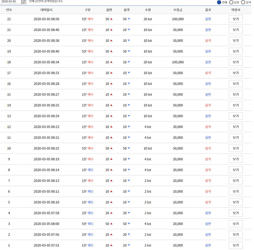254x250 pixels.
Task: Click 보기 in row 14
Action: click(x=236, y=105)
